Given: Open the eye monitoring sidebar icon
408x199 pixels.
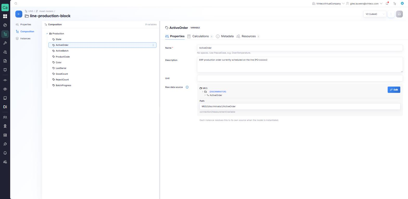Looking at the screenshot, I should 5,89.
